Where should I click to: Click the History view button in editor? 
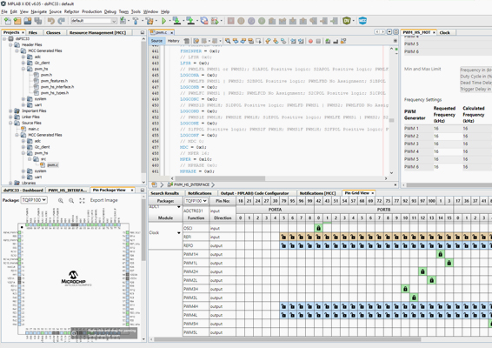[173, 41]
